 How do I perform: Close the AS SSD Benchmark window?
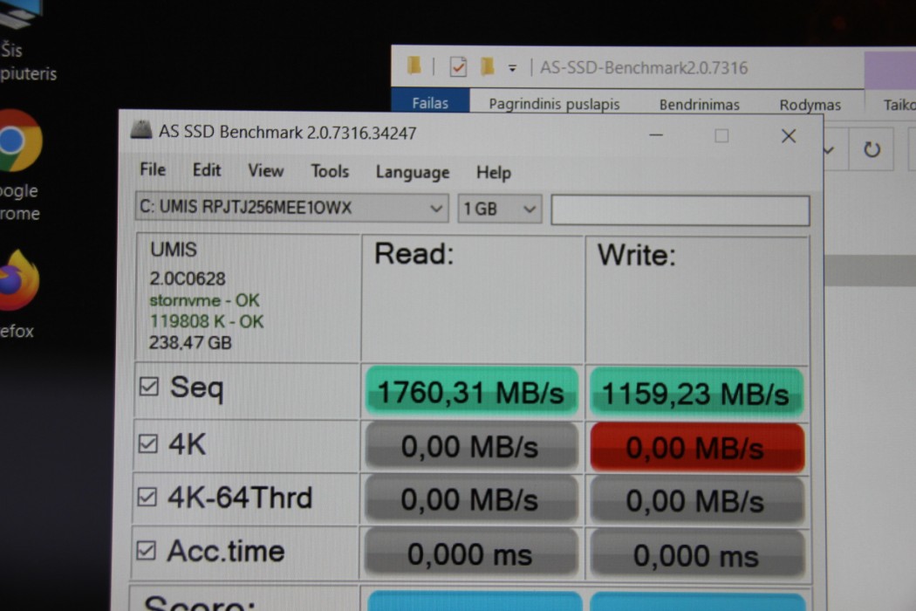coord(789,136)
